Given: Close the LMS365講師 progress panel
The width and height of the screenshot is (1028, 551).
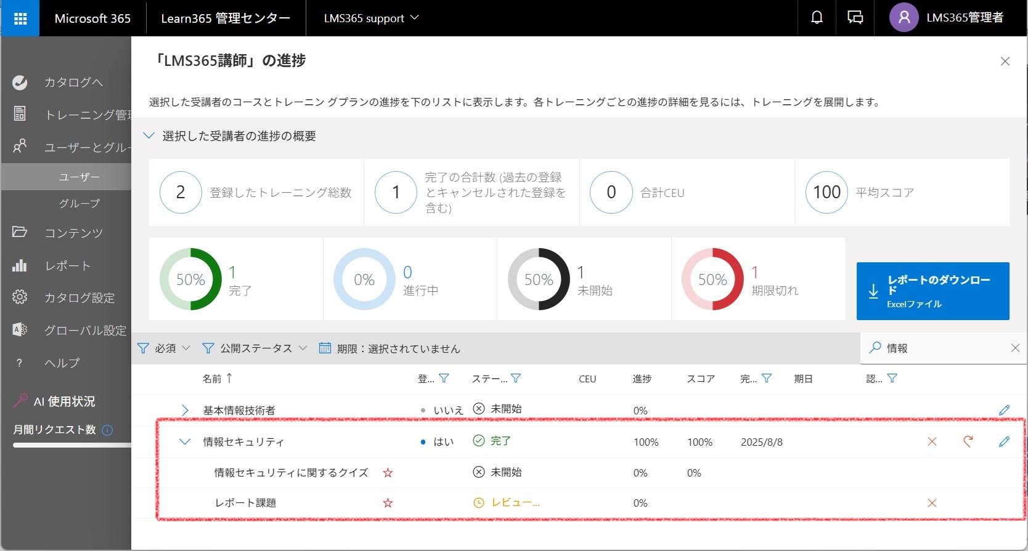Looking at the screenshot, I should point(1005,61).
